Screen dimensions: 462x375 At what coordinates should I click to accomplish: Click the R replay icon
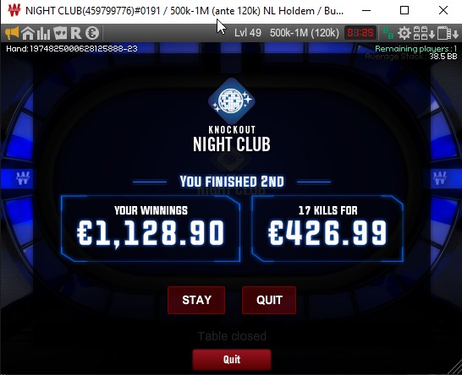point(76,33)
